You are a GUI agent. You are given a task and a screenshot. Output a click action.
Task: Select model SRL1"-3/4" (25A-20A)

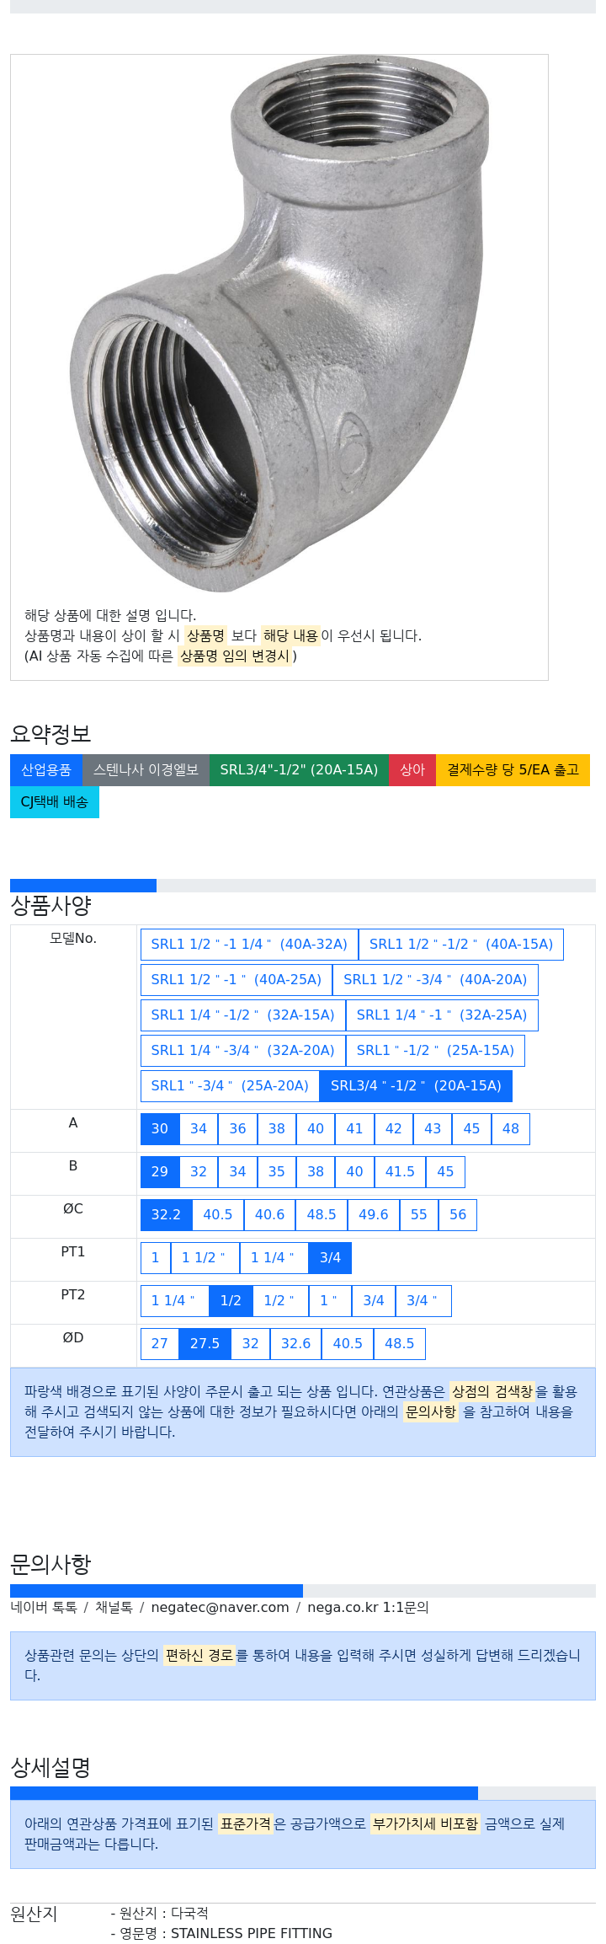coord(230,1086)
